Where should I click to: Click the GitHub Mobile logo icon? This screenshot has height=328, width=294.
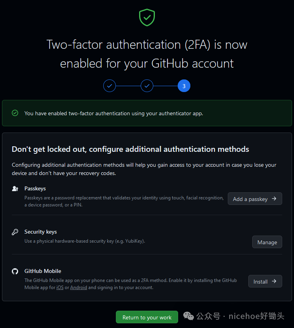tap(15, 271)
